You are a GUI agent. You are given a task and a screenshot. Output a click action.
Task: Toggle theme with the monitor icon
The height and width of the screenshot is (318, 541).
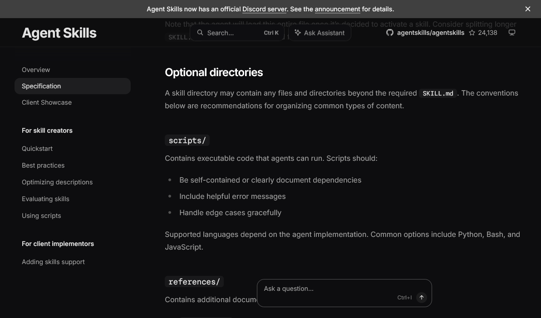point(512,33)
